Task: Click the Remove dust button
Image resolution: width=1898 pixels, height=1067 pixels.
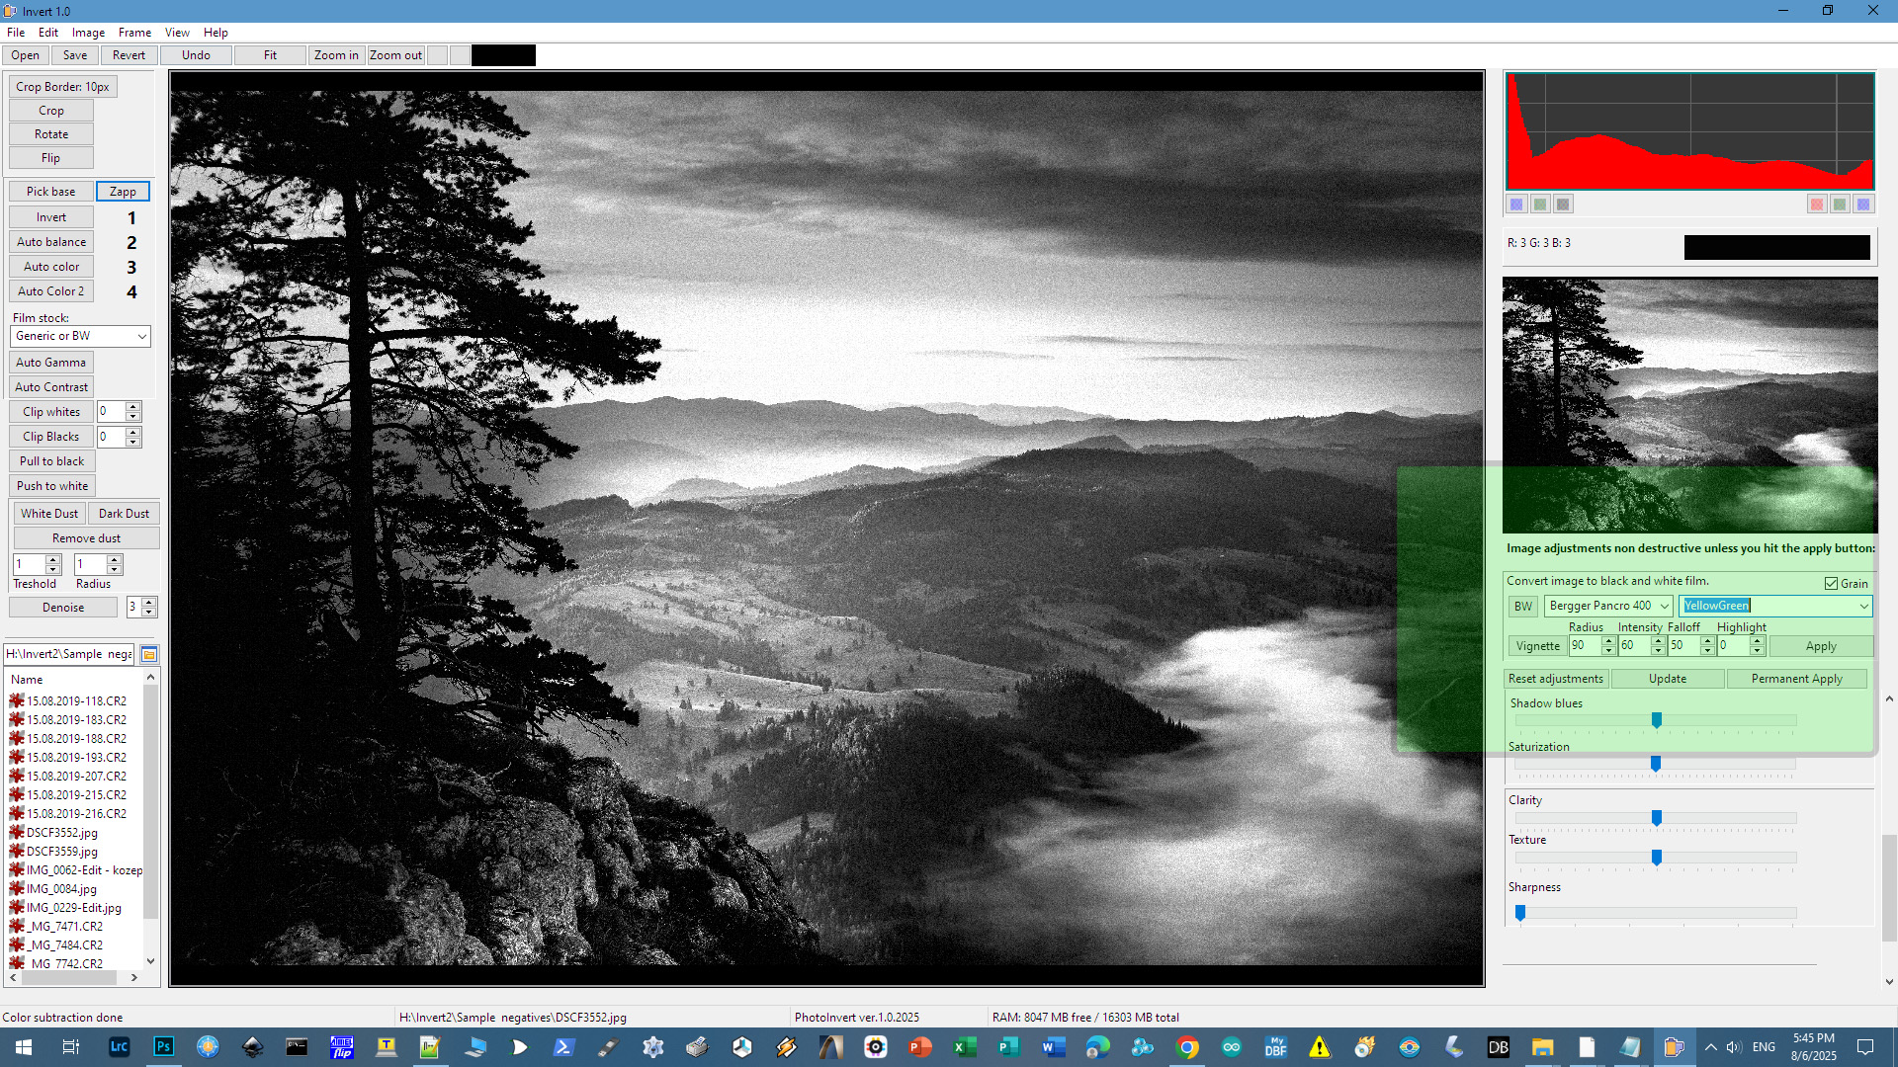Action: [x=86, y=538]
